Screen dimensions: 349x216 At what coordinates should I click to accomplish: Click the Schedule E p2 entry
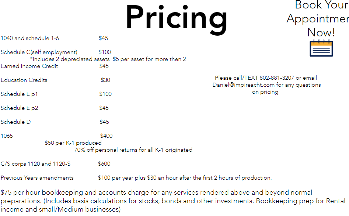[20, 108]
